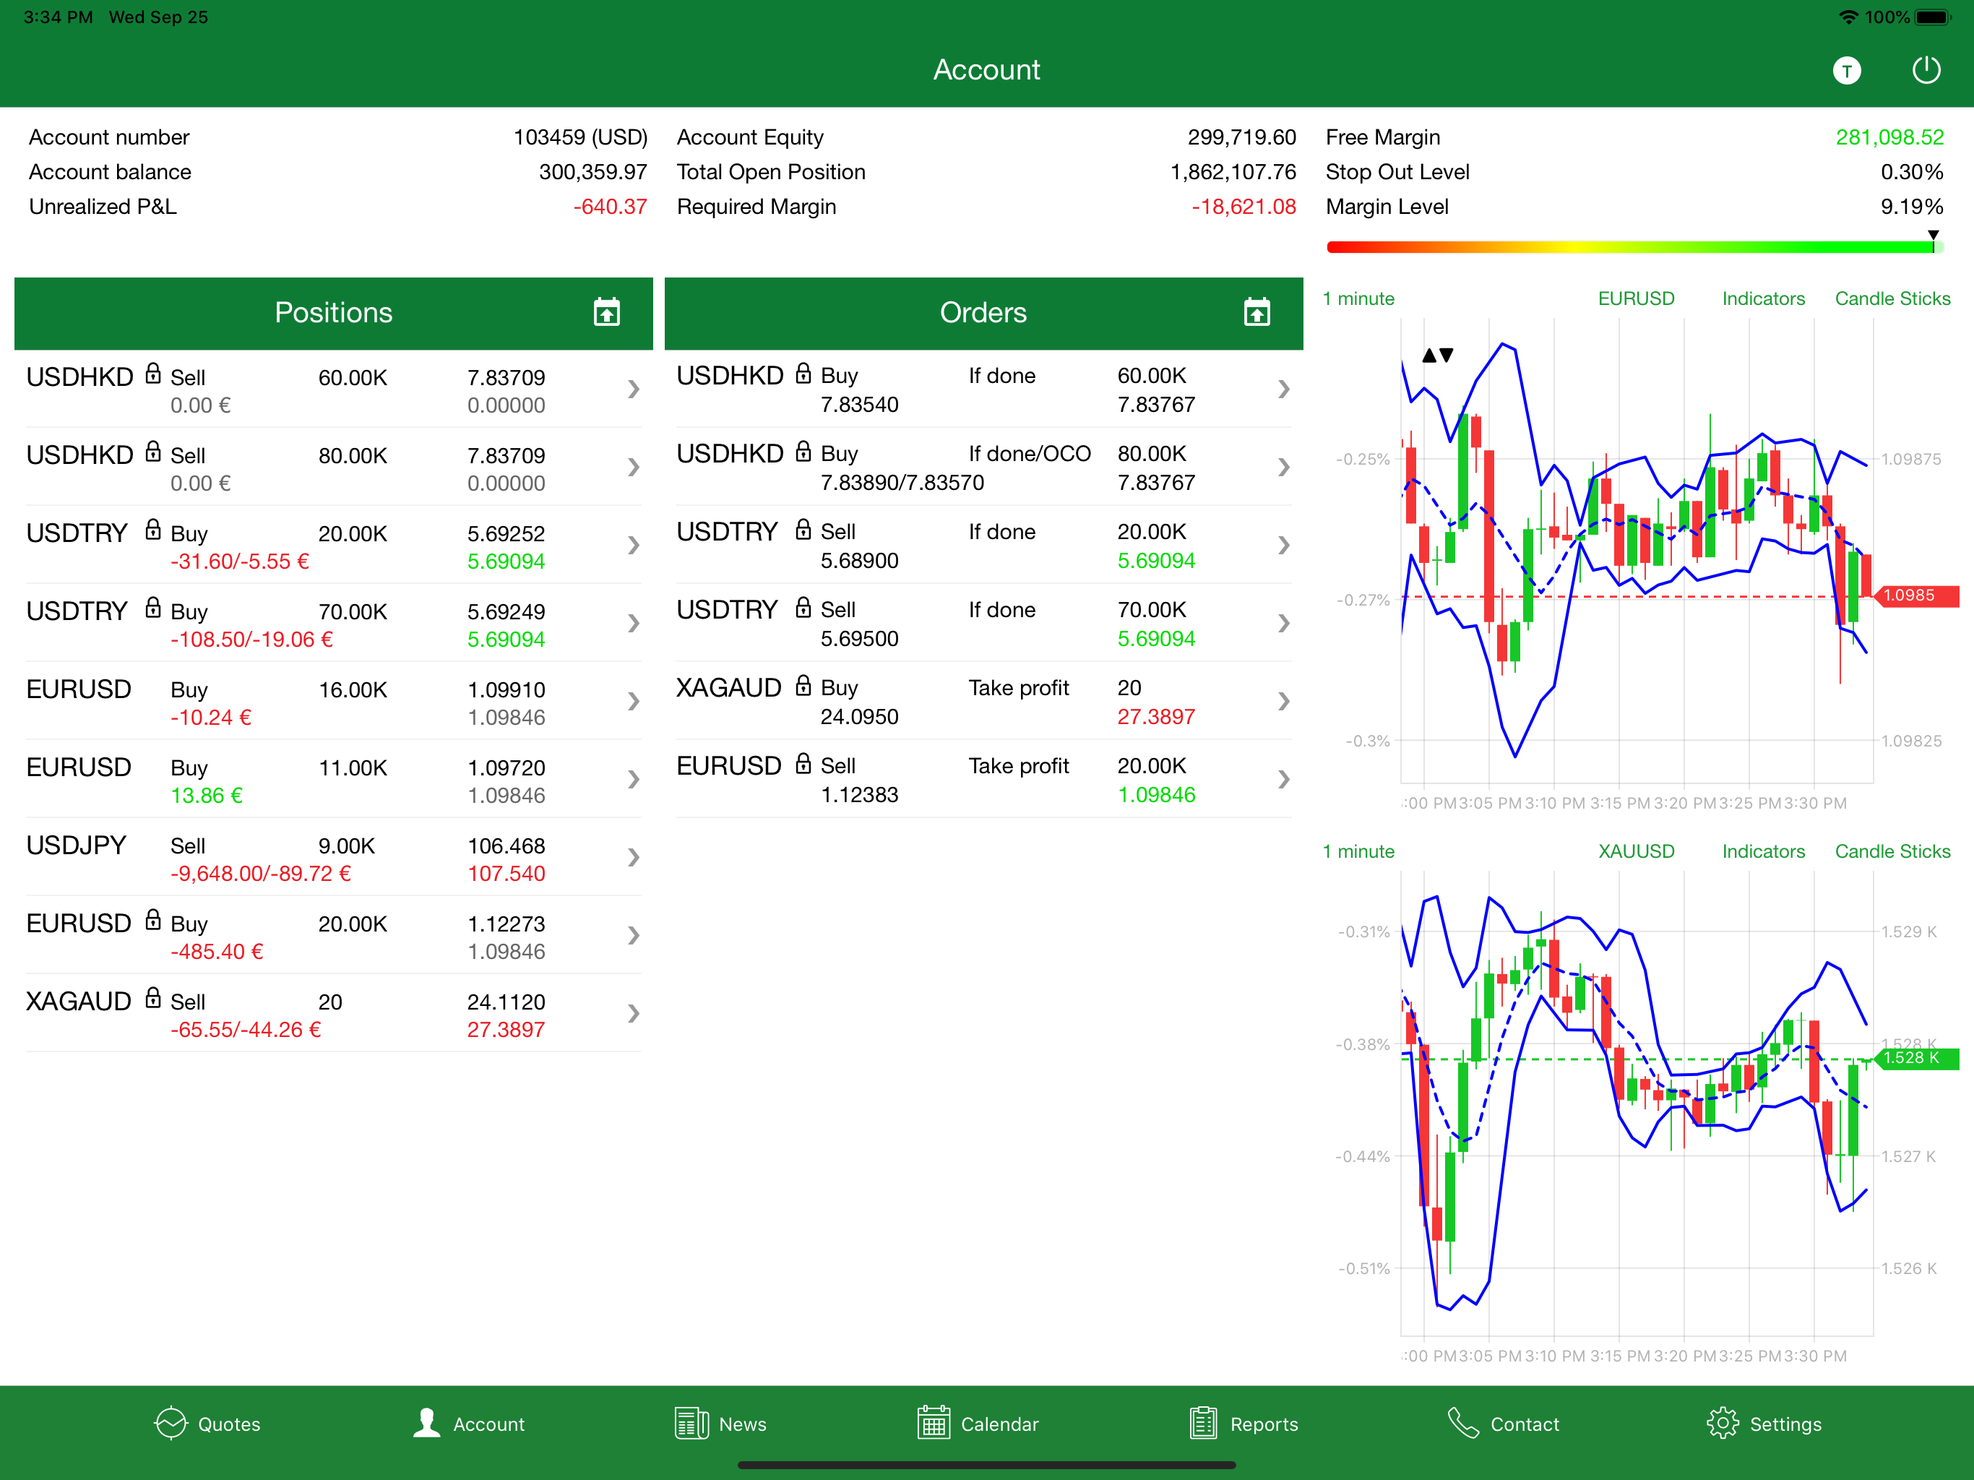1974x1480 pixels.
Task: Open the Orders panel calendar icon
Action: click(x=1257, y=312)
